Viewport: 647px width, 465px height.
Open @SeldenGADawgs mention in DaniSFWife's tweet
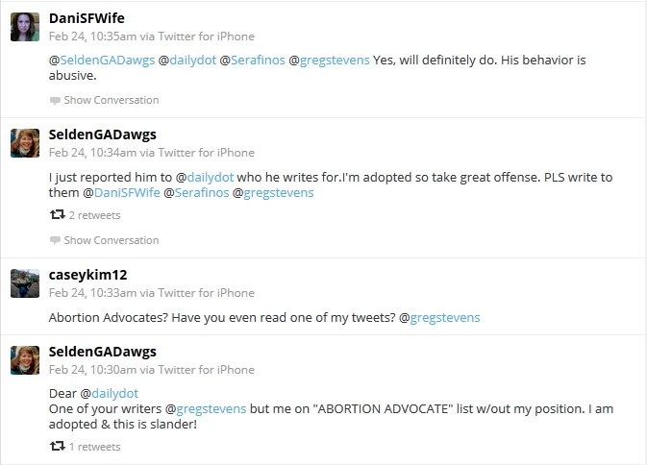click(102, 61)
